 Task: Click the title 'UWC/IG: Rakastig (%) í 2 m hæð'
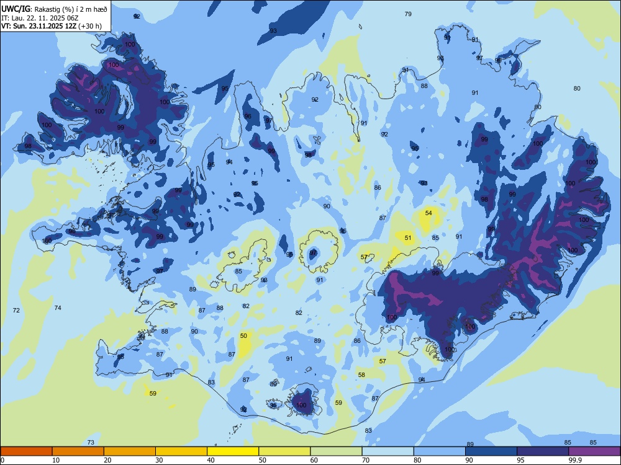55,9
